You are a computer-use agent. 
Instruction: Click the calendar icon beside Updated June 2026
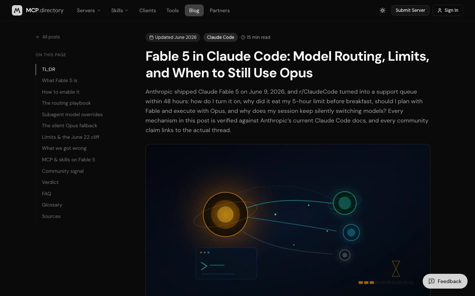coord(151,37)
